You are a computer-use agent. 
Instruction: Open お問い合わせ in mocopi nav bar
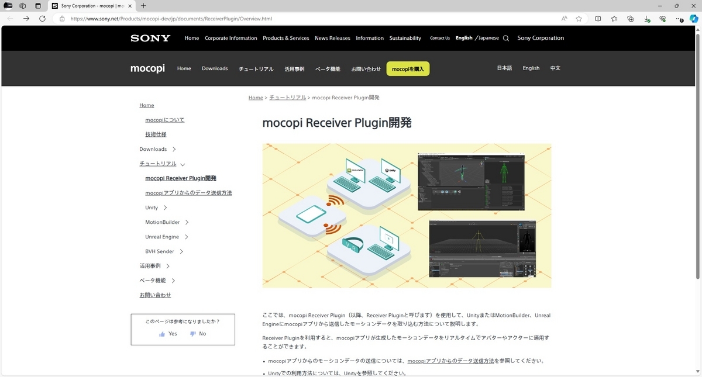pyautogui.click(x=366, y=69)
